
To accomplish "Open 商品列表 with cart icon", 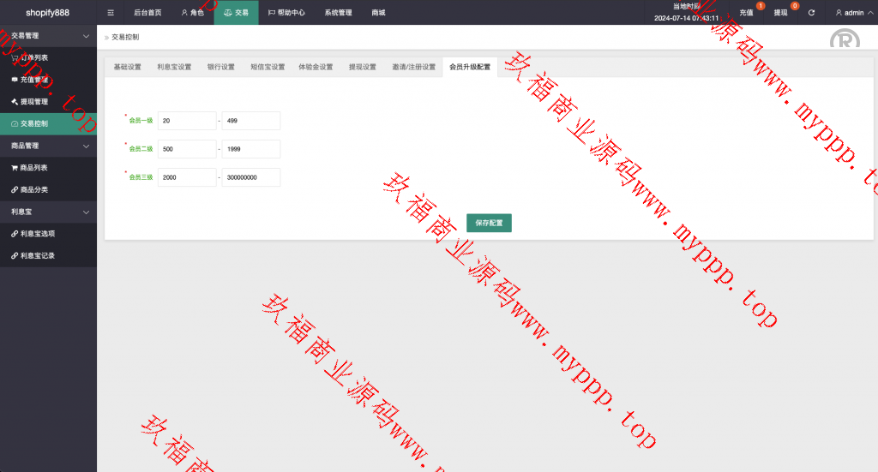I will click(34, 168).
